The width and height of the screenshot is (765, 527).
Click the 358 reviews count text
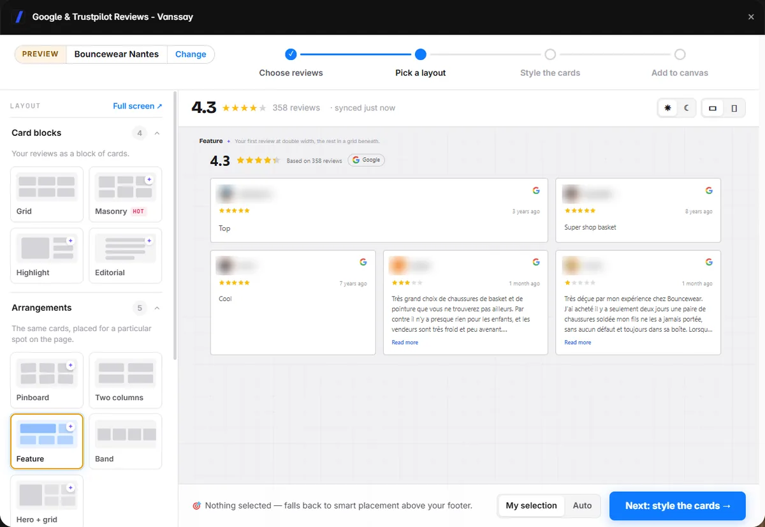296,108
